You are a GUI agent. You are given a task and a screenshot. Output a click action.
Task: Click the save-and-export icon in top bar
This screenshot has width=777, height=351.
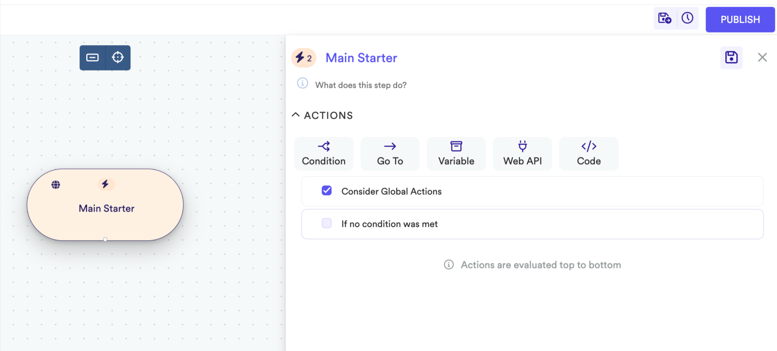coord(665,18)
